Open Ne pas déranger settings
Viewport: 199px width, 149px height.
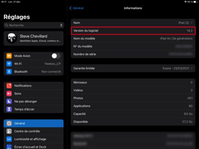coord(34,101)
